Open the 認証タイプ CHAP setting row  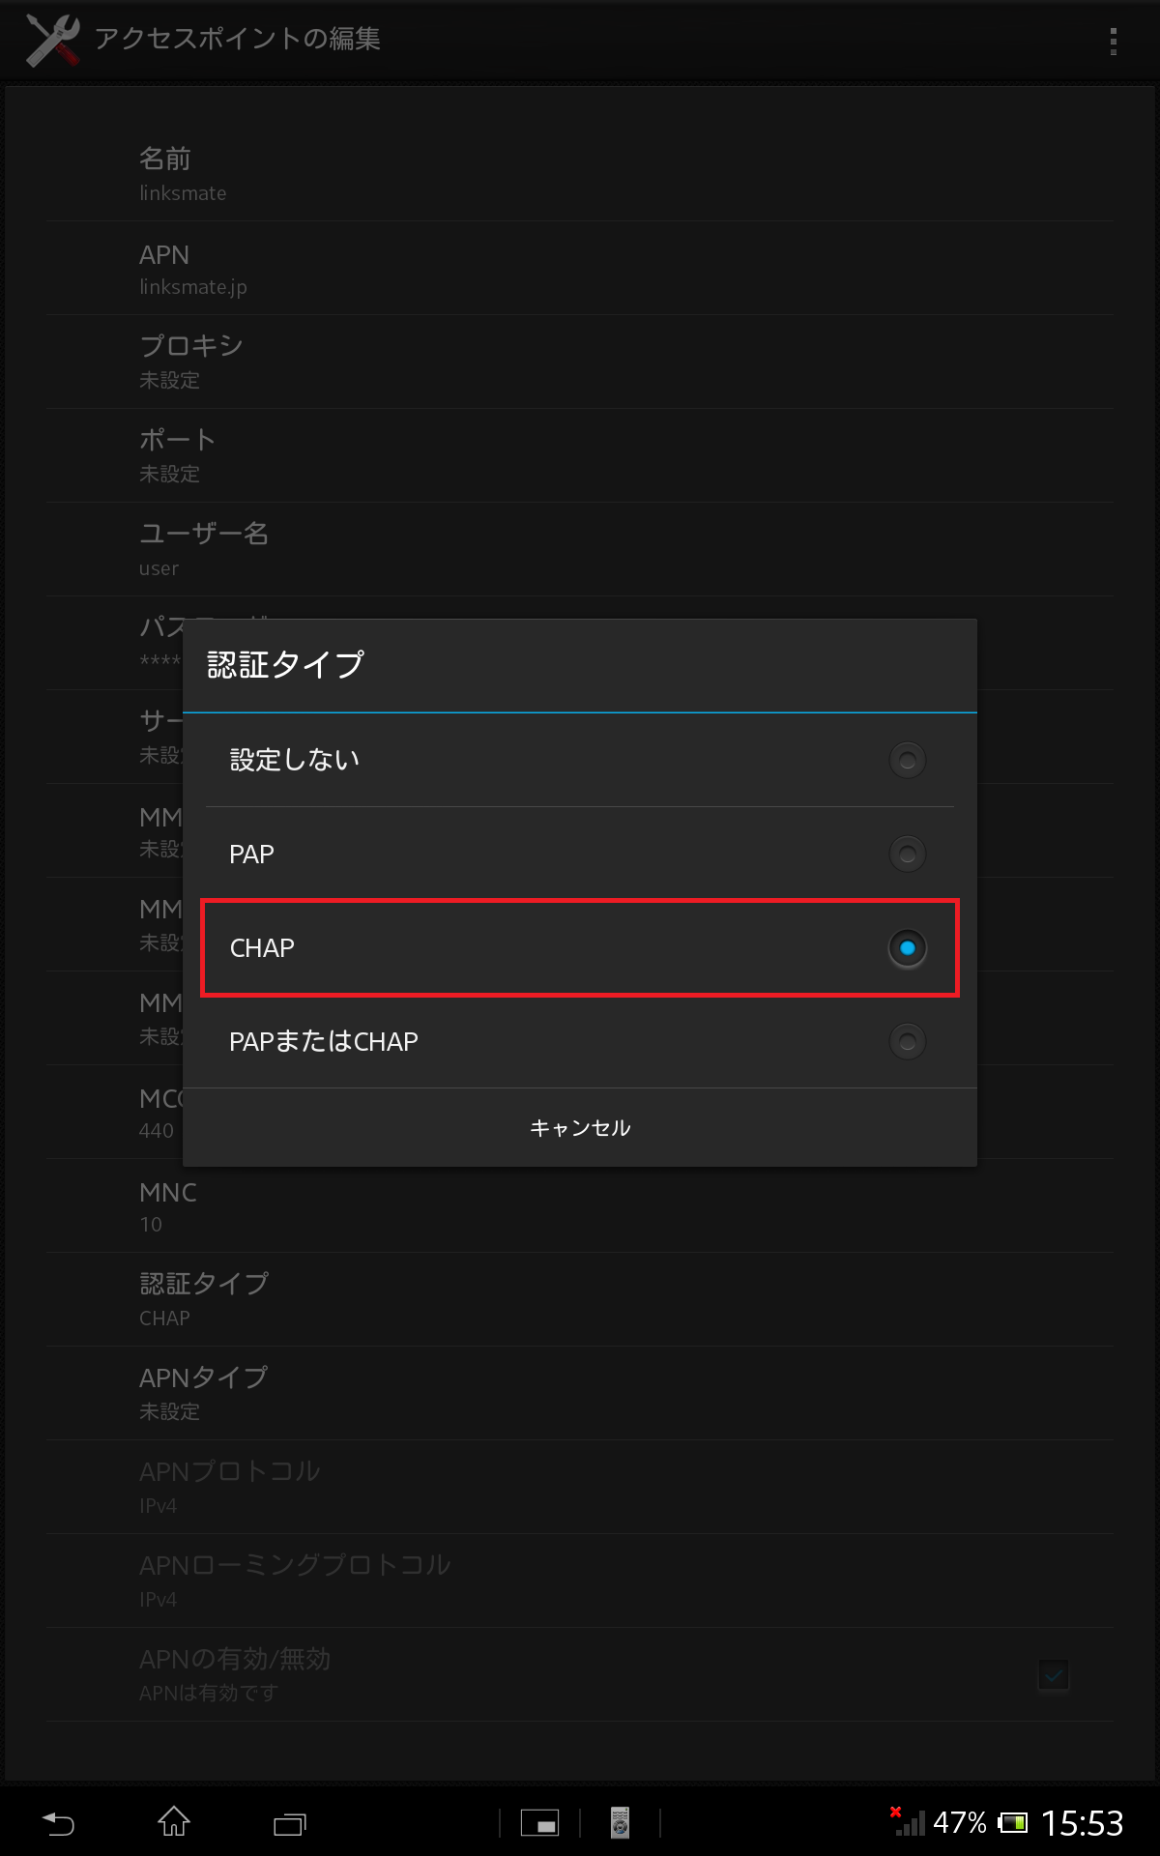[x=580, y=1300]
